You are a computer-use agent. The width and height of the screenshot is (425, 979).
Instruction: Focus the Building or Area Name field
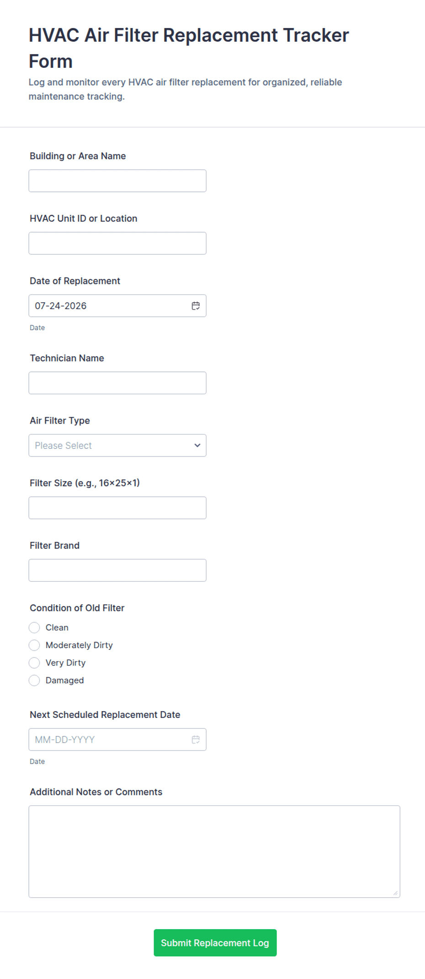[117, 181]
